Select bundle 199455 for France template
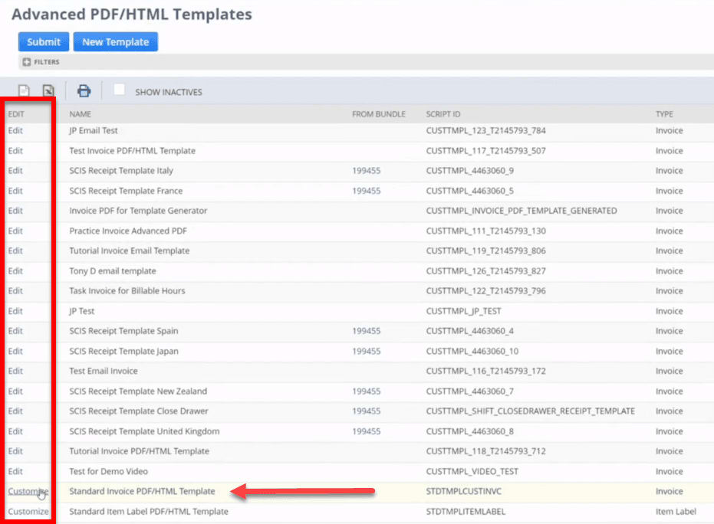Screen dimensions: 714x524 pos(366,191)
